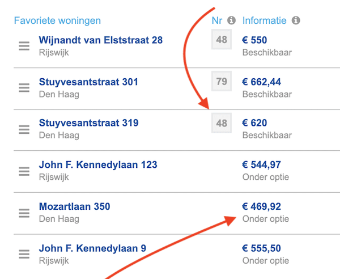Viewport: 340px width, 279px height.
Task: Click the Informatie column header
Action: coord(264,21)
